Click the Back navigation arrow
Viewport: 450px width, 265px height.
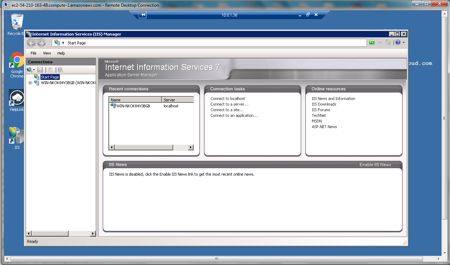pyautogui.click(x=31, y=43)
